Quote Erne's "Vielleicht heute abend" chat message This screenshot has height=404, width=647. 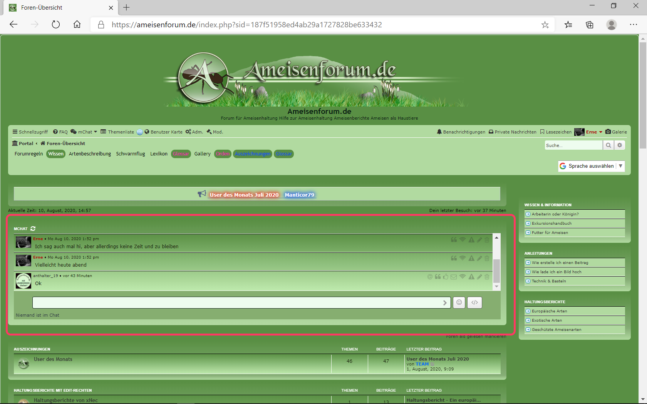tap(454, 258)
